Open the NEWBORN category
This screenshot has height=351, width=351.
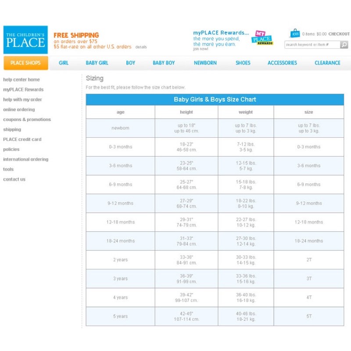[205, 63]
